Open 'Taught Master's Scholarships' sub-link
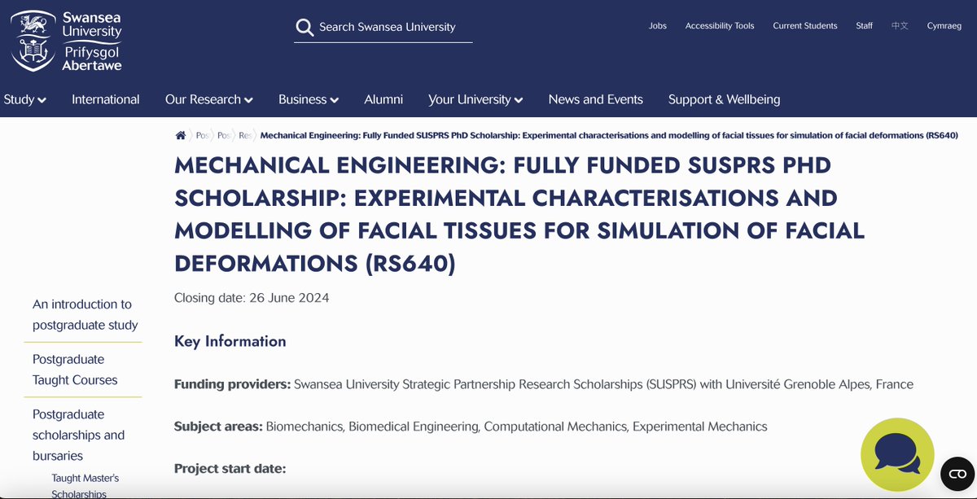This screenshot has width=977, height=499. [x=85, y=486]
